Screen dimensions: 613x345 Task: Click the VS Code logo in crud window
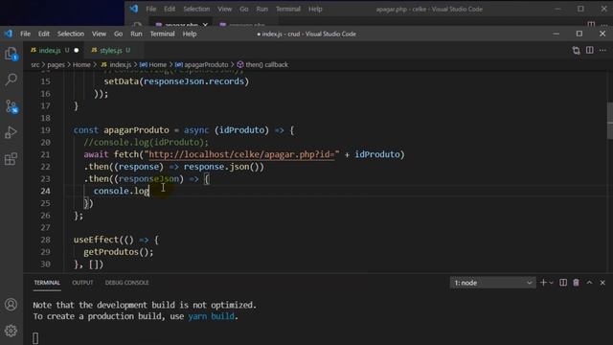click(x=9, y=34)
